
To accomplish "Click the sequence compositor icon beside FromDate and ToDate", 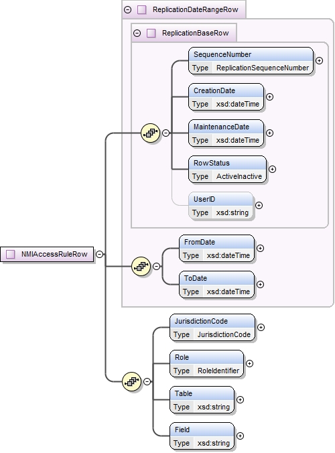I will 141,266.
